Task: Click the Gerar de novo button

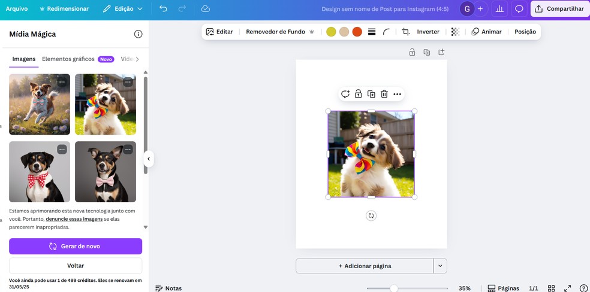Action: tap(76, 246)
